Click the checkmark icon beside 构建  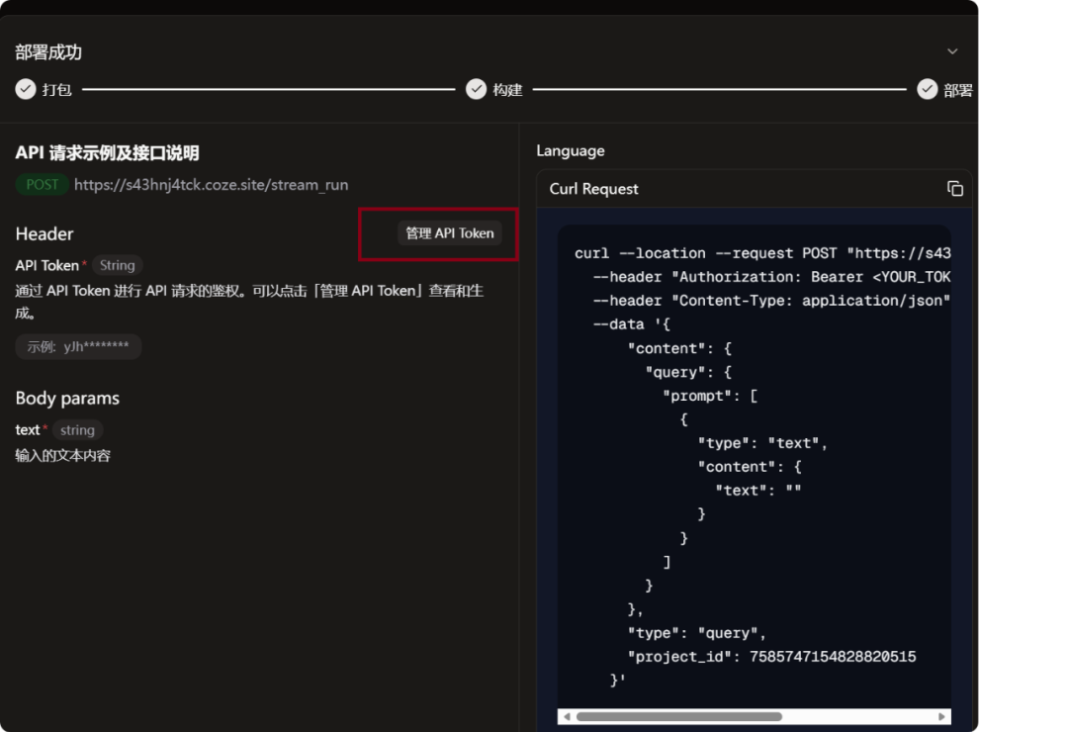(476, 90)
